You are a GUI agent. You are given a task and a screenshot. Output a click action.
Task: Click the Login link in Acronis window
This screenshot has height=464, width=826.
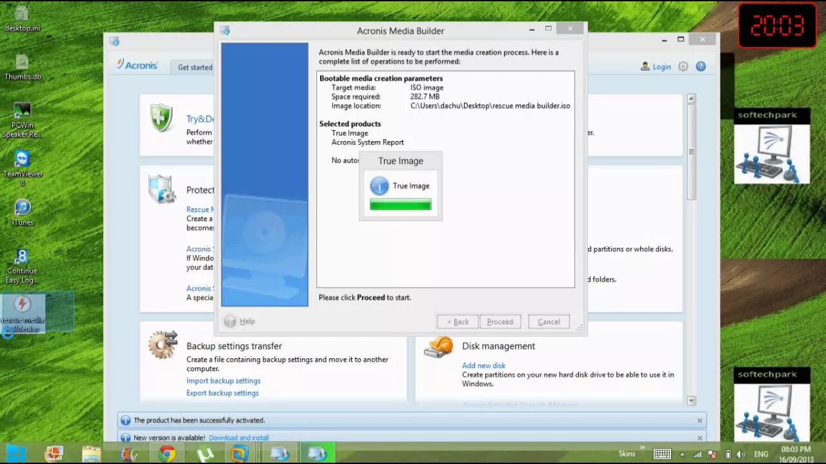(x=656, y=66)
